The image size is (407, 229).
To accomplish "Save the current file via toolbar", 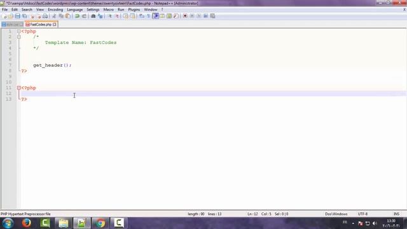I will pos(18,16).
